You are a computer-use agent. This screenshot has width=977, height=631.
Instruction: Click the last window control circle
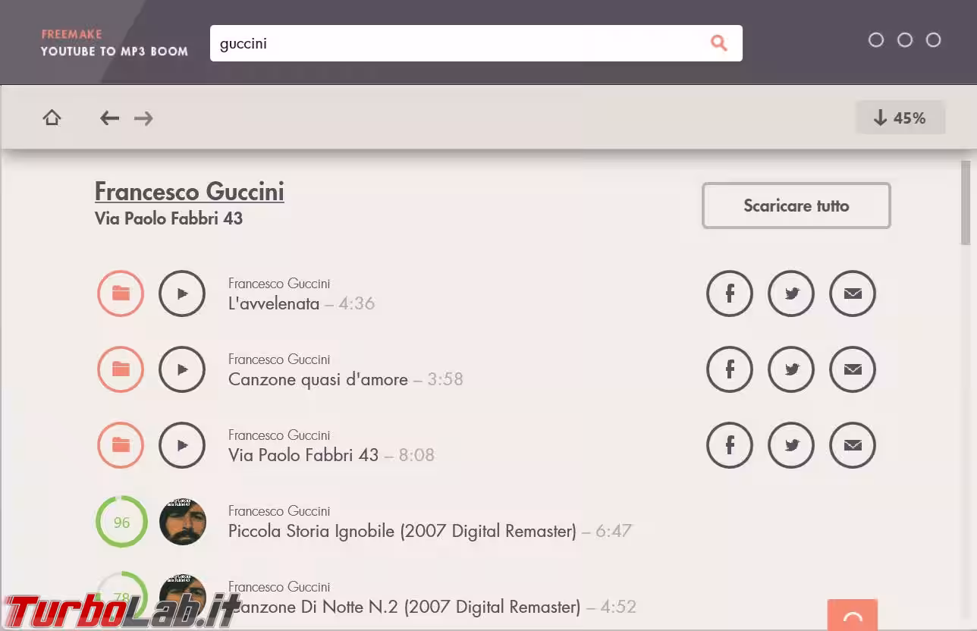(x=934, y=40)
